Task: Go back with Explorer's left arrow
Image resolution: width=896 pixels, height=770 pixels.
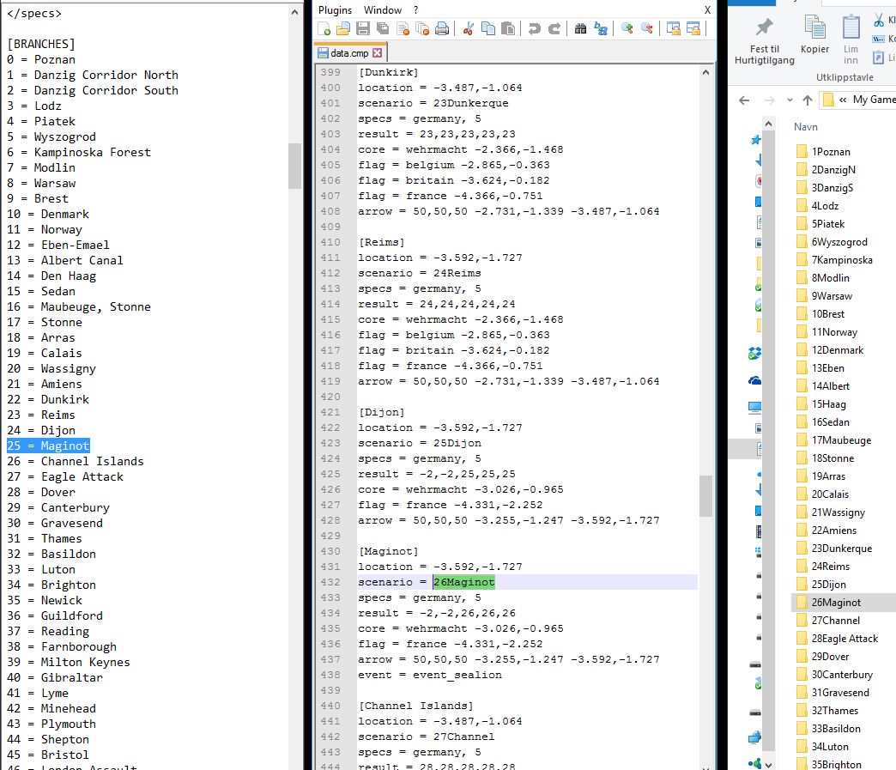Action: [744, 100]
